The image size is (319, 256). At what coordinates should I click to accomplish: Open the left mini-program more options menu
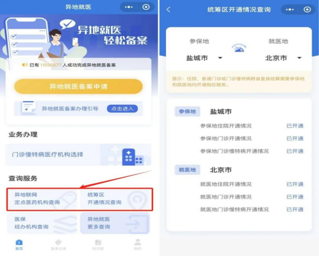[x=129, y=7]
